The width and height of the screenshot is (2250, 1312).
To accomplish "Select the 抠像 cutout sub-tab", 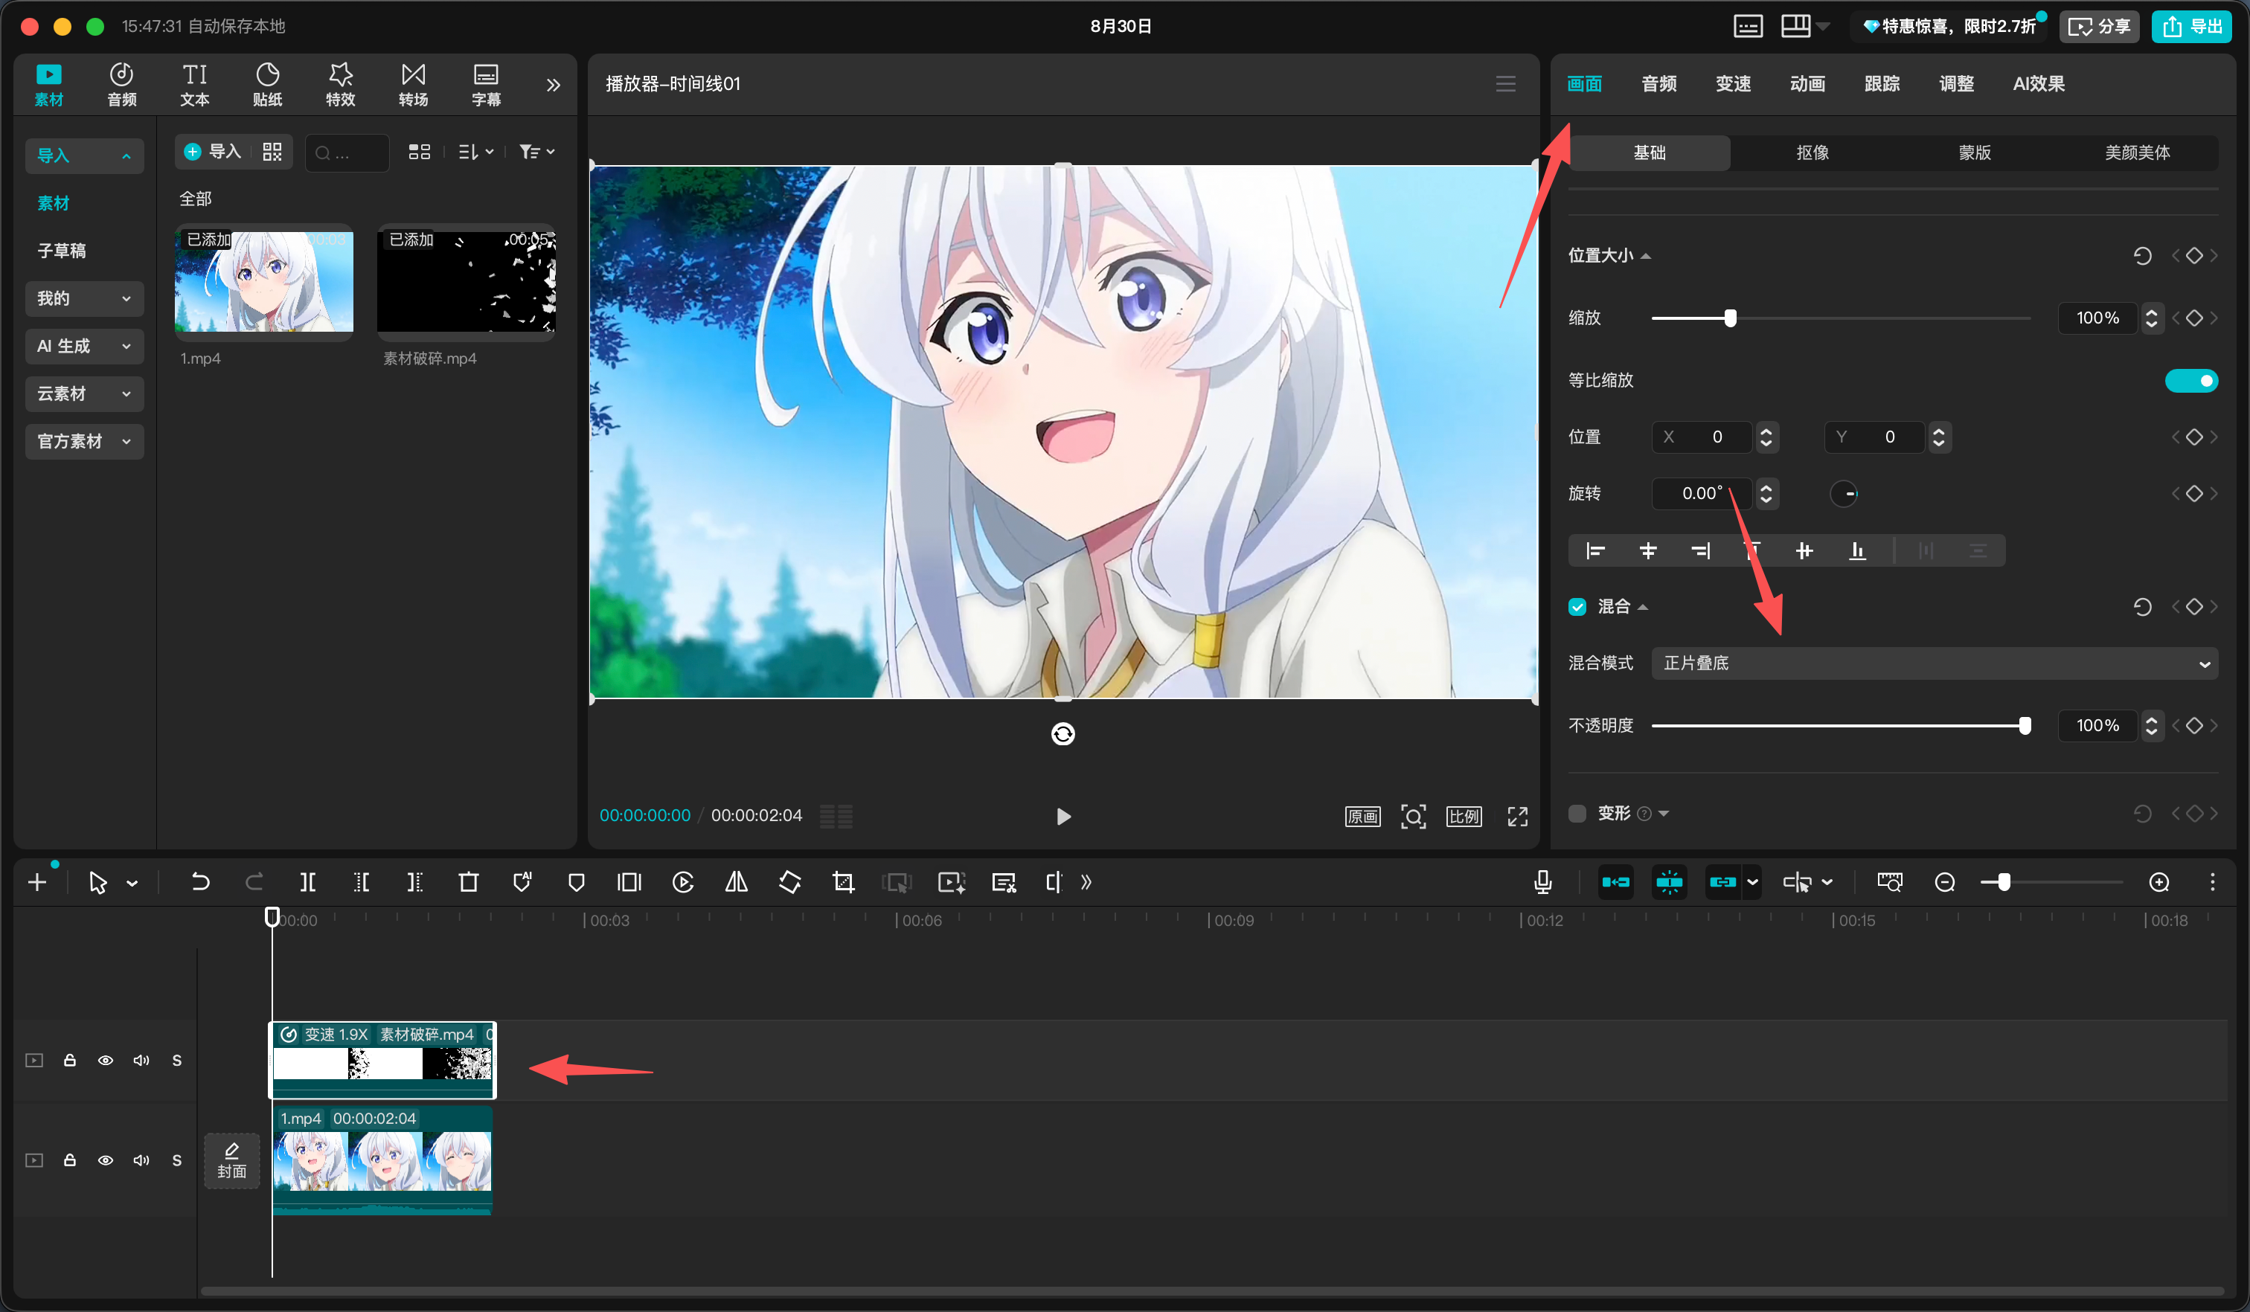I will pyautogui.click(x=1812, y=152).
